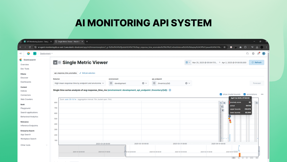Click the pencil icon beside Edit job selection
Viewport: 287px width, 162px height.
pos(80,73)
